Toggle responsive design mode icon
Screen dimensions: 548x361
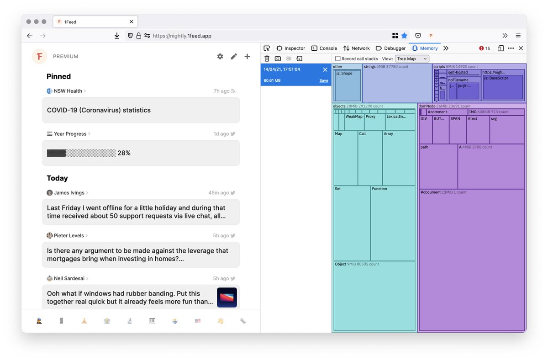(x=501, y=48)
